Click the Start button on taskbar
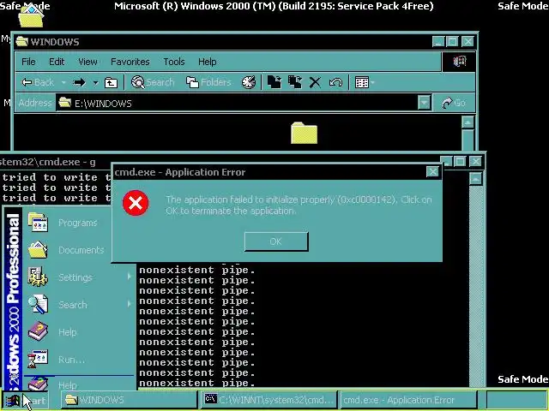This screenshot has width=549, height=411. coord(25,400)
